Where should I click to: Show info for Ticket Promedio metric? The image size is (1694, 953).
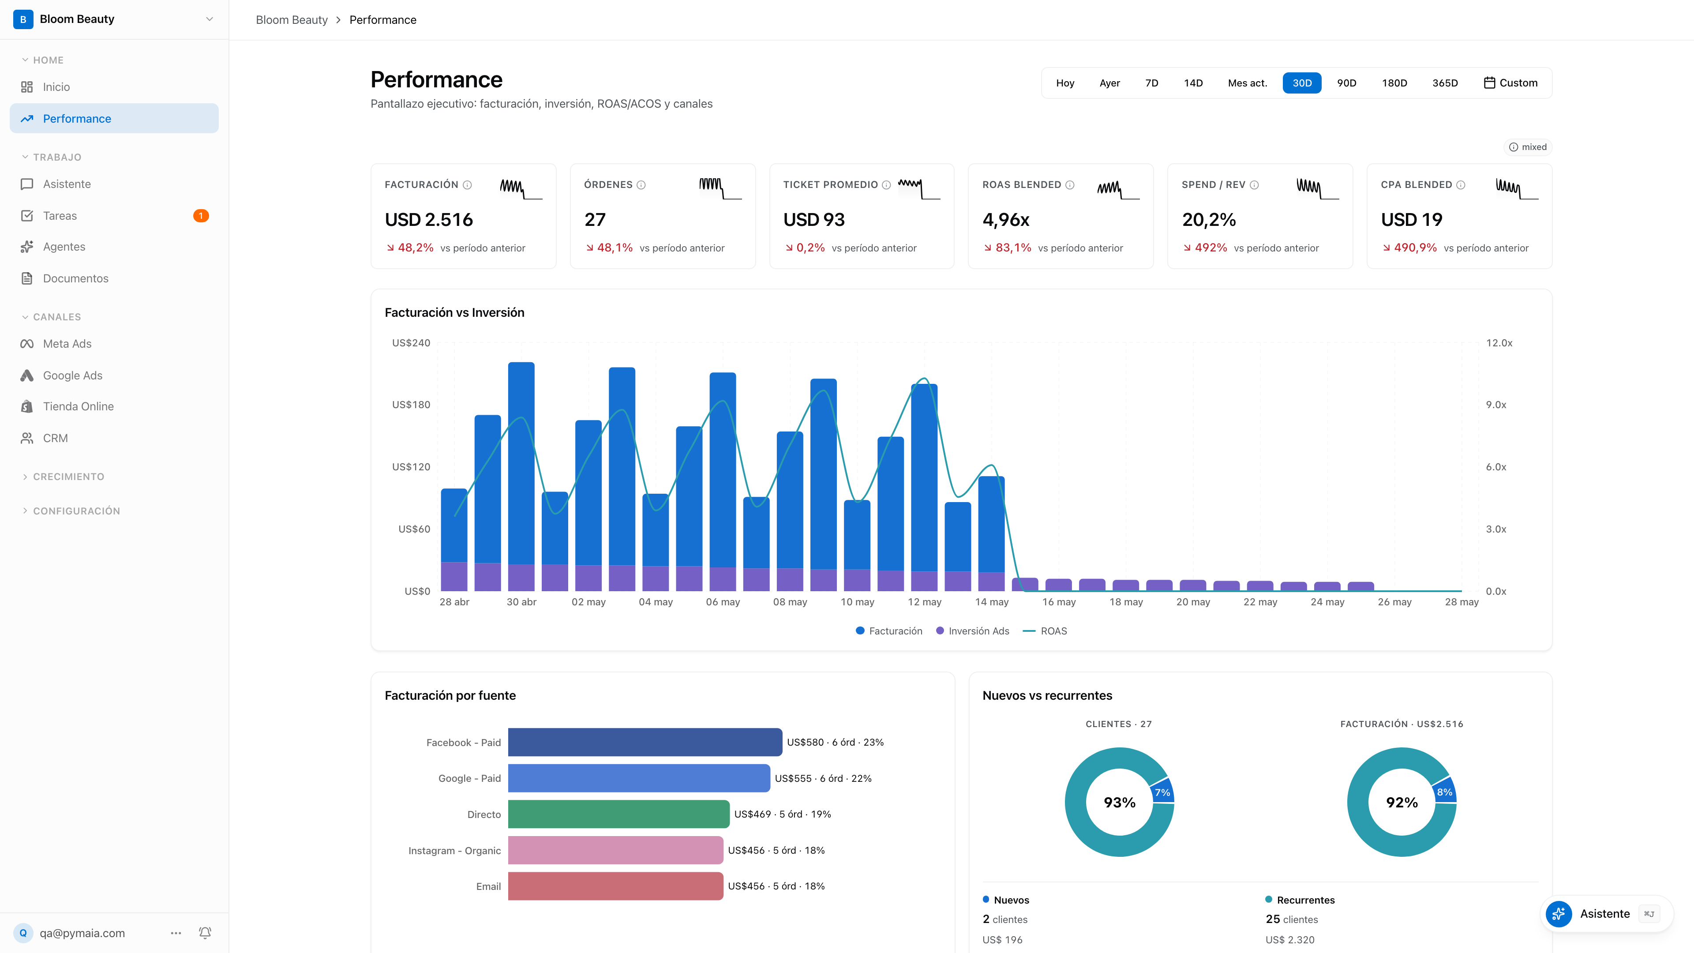tap(886, 185)
